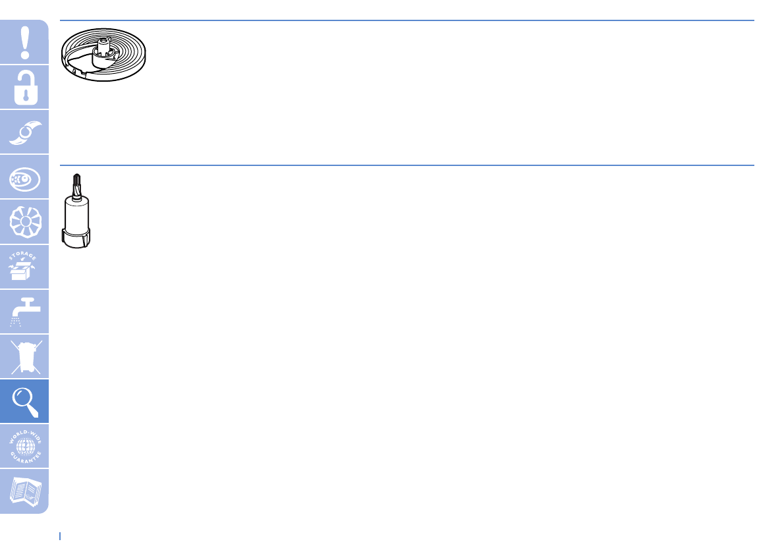This screenshot has height=552, width=784.
Task: Select the slicing disc wheel icon
Action: (x=24, y=222)
